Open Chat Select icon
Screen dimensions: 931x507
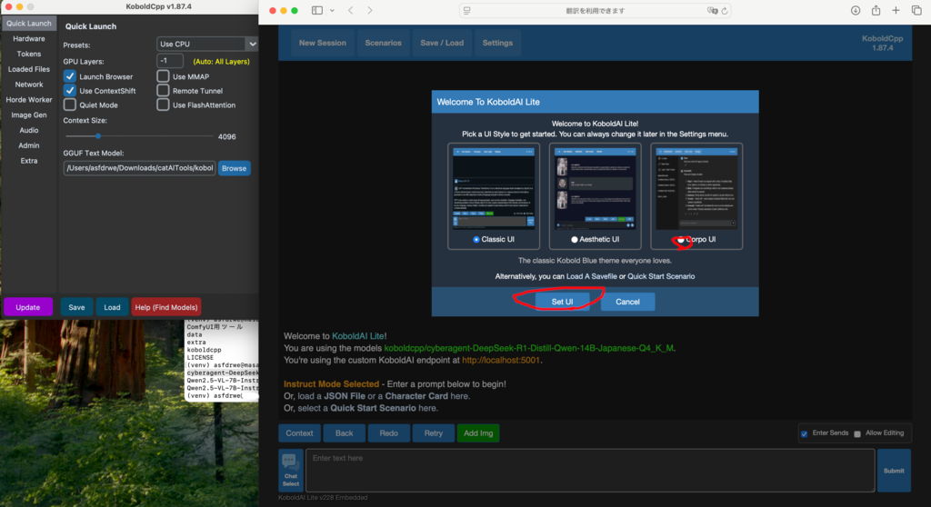pos(290,470)
